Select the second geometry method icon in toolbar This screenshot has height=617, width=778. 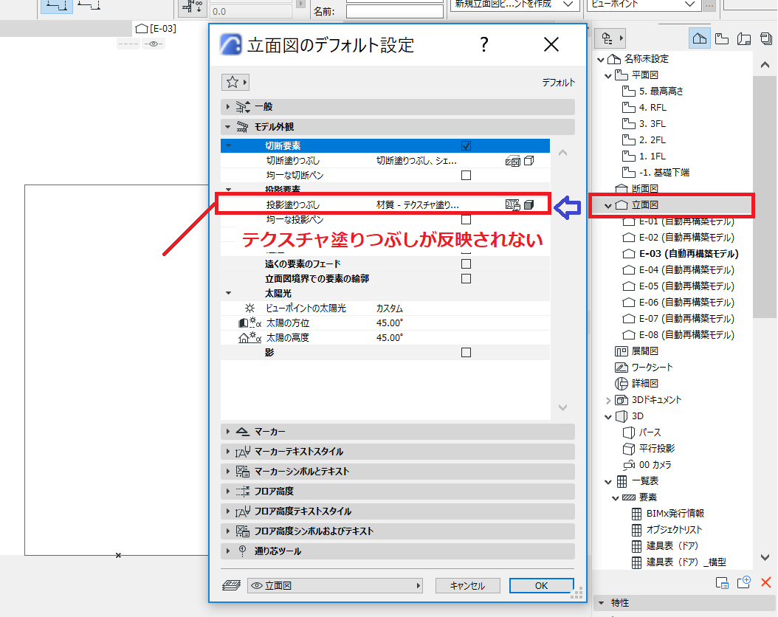[x=89, y=5]
